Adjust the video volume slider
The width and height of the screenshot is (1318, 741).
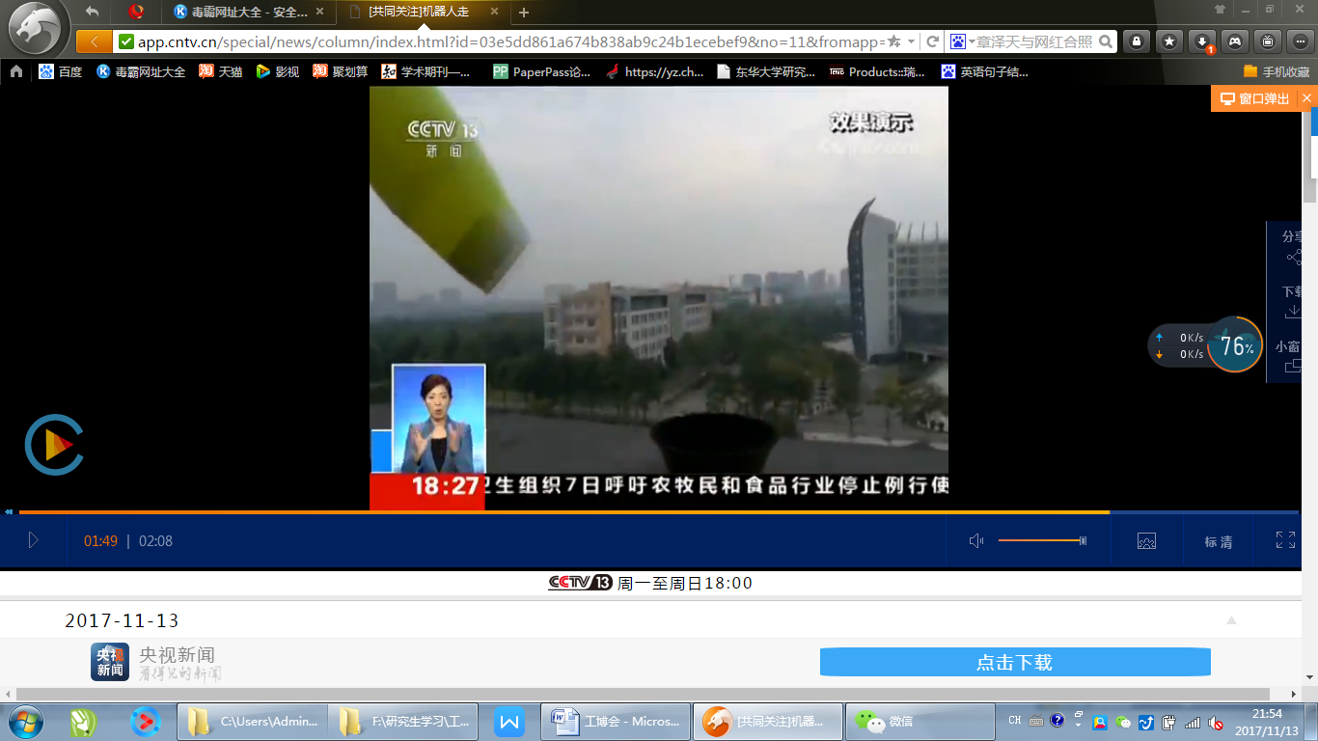pyautogui.click(x=1042, y=540)
